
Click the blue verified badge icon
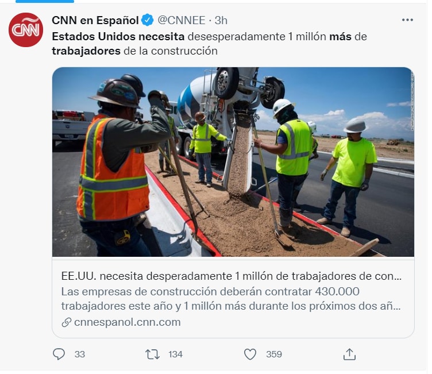point(148,20)
